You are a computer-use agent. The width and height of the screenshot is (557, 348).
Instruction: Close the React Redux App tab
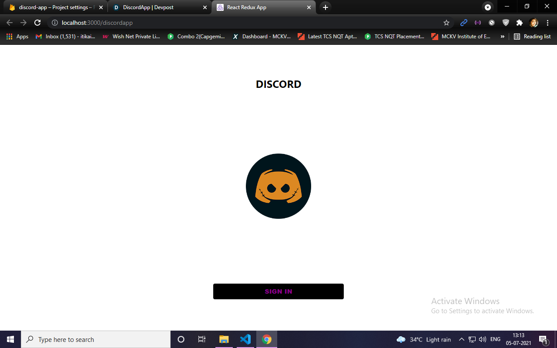309,7
